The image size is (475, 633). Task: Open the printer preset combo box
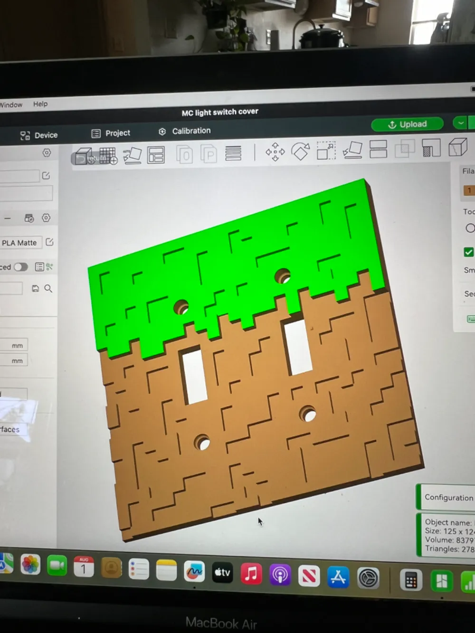point(19,176)
